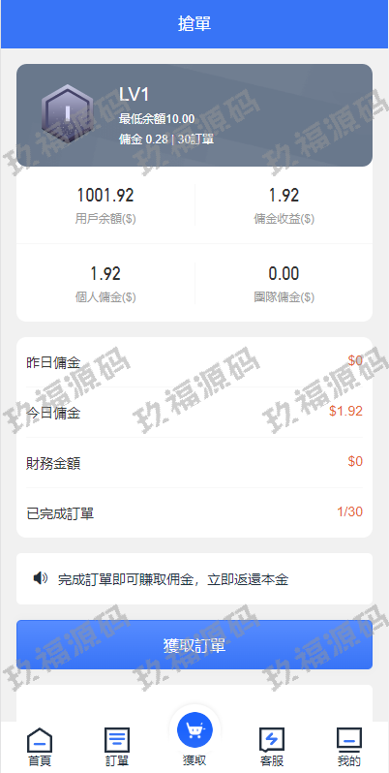389x773 pixels.
Task: Tap the 用戶余額 1001.92 balance cell
Action: tap(105, 205)
